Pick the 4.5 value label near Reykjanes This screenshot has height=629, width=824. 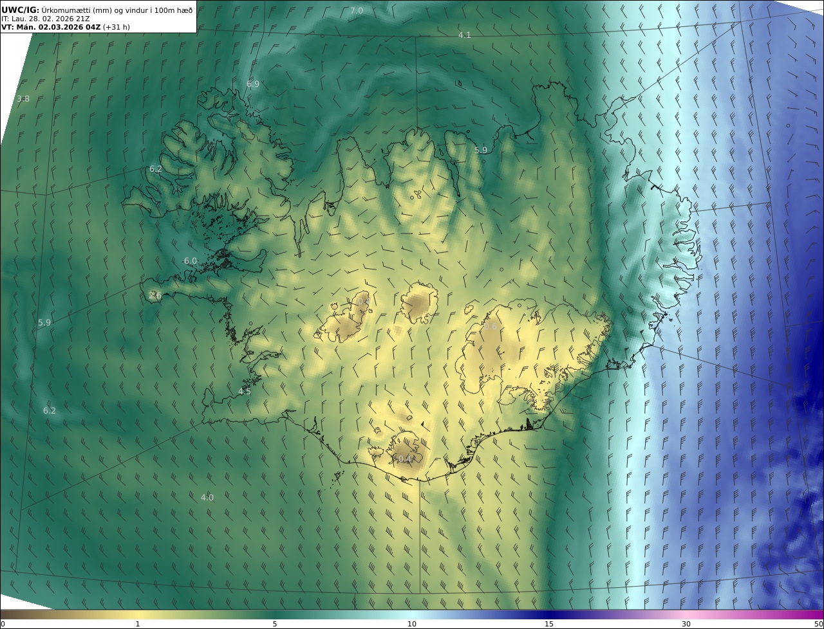245,392
